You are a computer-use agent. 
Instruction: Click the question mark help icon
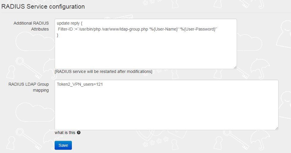tap(79, 133)
